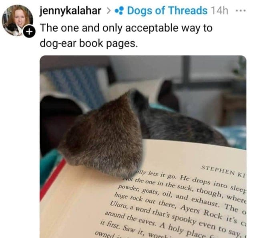The height and width of the screenshot is (238, 255).
Task: Click the 14h post timestamp
Action: click(219, 11)
